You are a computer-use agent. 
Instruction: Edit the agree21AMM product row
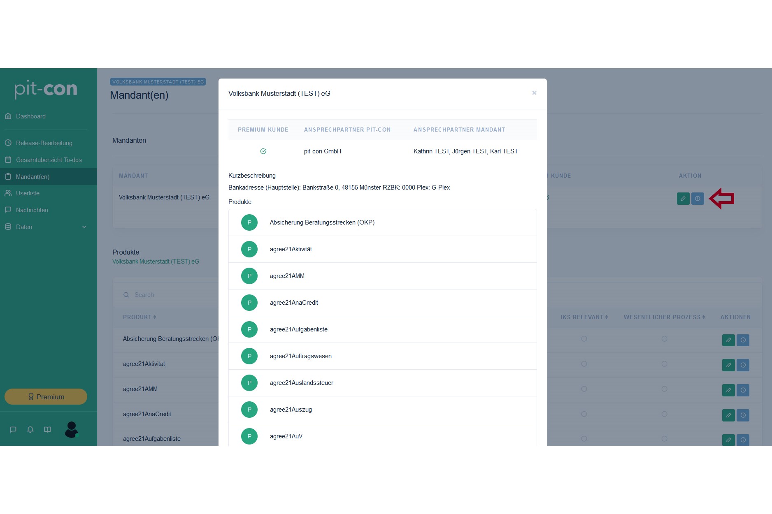(728, 390)
